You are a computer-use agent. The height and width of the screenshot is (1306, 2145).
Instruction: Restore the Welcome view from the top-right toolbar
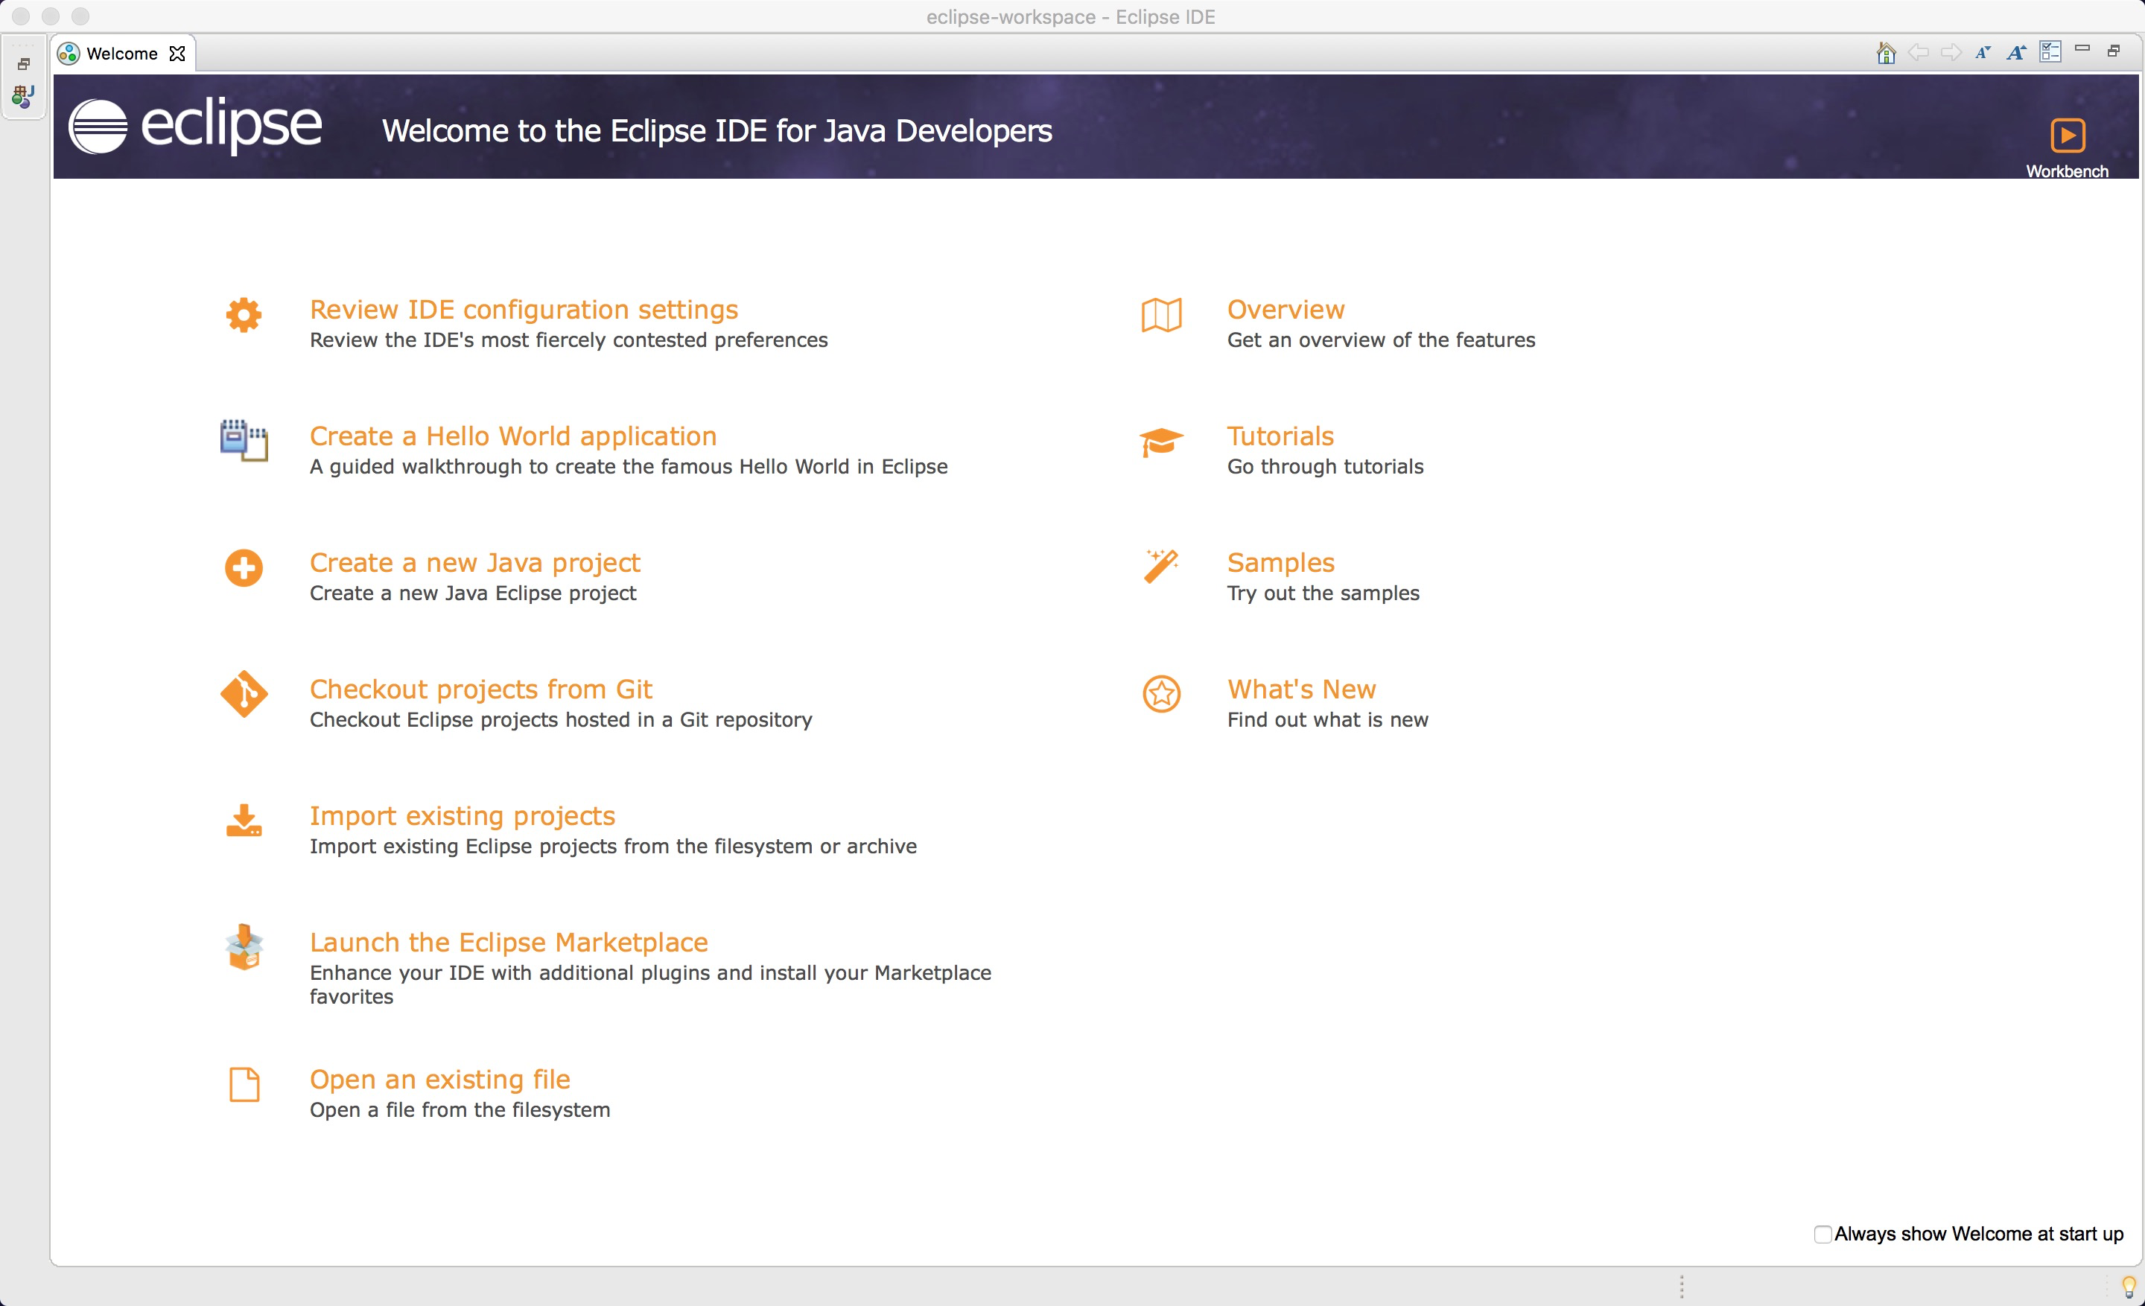[2114, 51]
